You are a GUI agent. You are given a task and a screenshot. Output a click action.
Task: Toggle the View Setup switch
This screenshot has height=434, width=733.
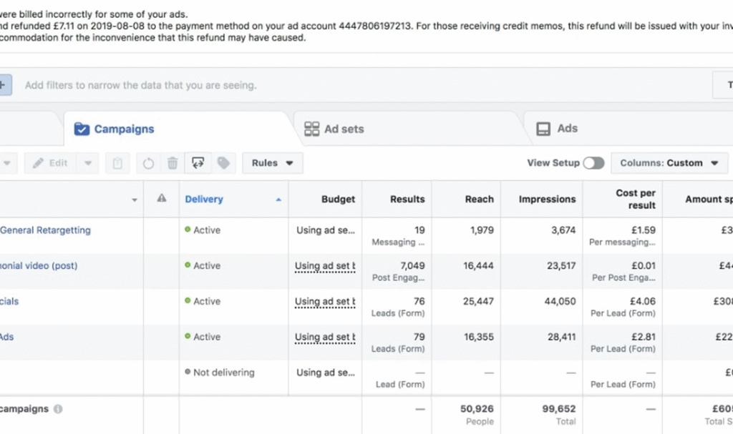593,163
